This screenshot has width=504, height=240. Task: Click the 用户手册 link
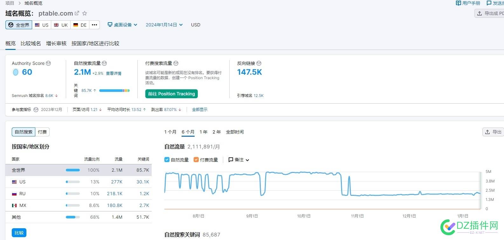coord(468,3)
